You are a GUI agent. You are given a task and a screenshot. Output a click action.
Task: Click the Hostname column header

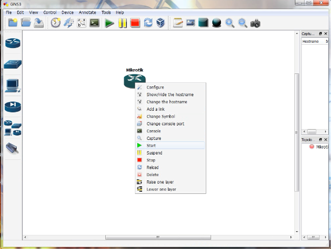pos(310,42)
